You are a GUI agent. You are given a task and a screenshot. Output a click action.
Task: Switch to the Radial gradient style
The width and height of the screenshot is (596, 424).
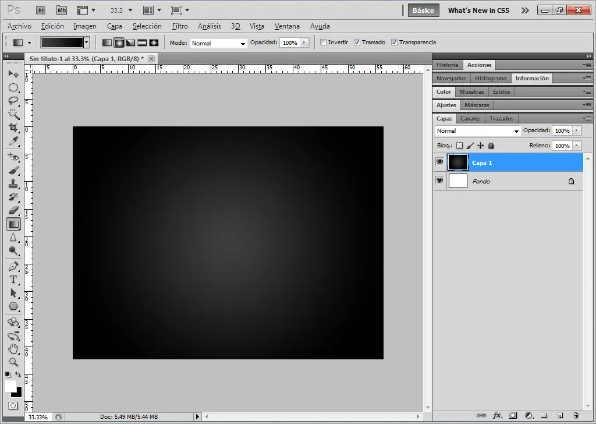[119, 42]
